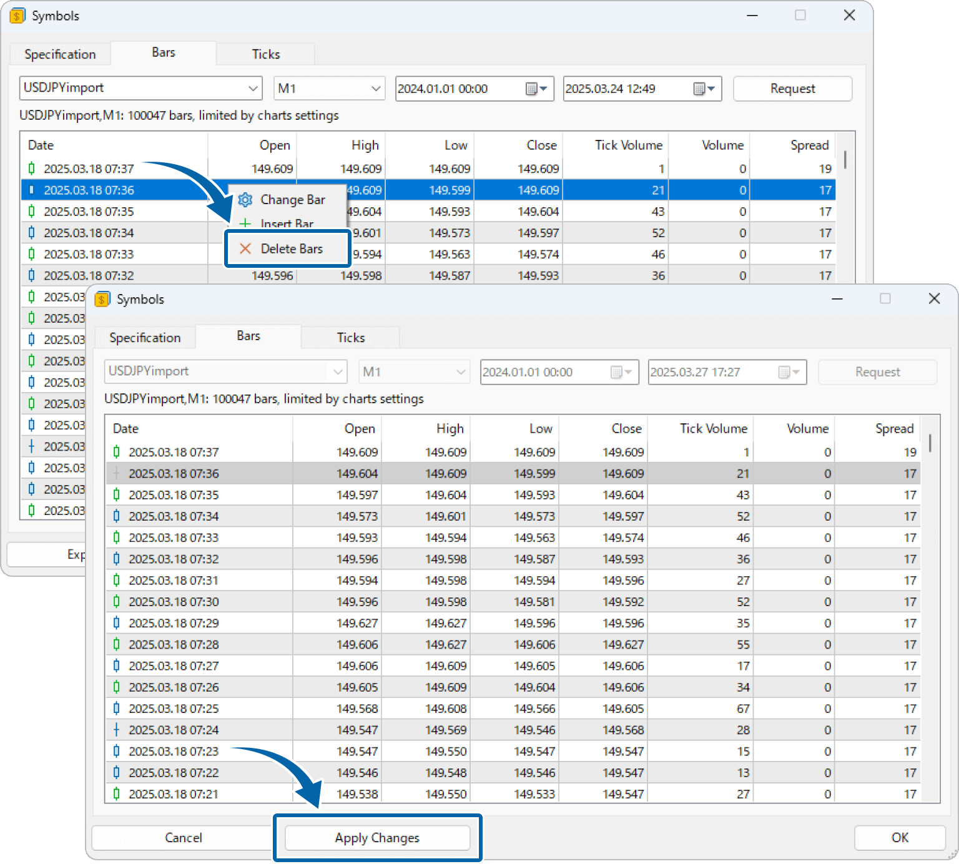Choose Change Bar from the context menu
Image resolution: width=959 pixels, height=864 pixels.
tap(287, 200)
